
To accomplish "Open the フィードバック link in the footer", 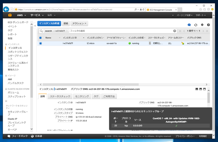I will (18, 136).
